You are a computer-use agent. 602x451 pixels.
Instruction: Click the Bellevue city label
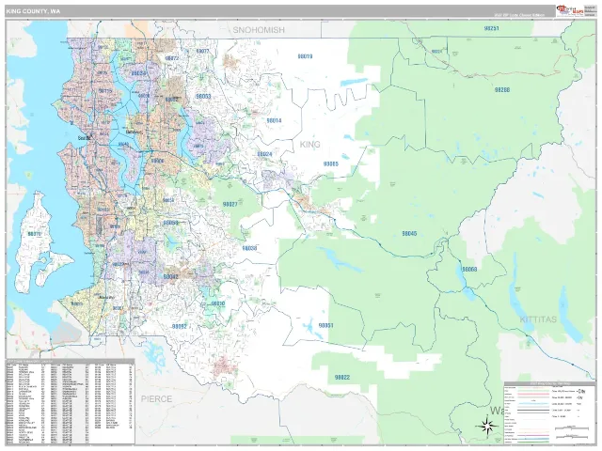tap(134, 132)
